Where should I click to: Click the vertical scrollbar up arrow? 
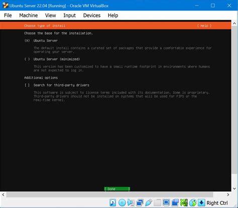point(234,24)
